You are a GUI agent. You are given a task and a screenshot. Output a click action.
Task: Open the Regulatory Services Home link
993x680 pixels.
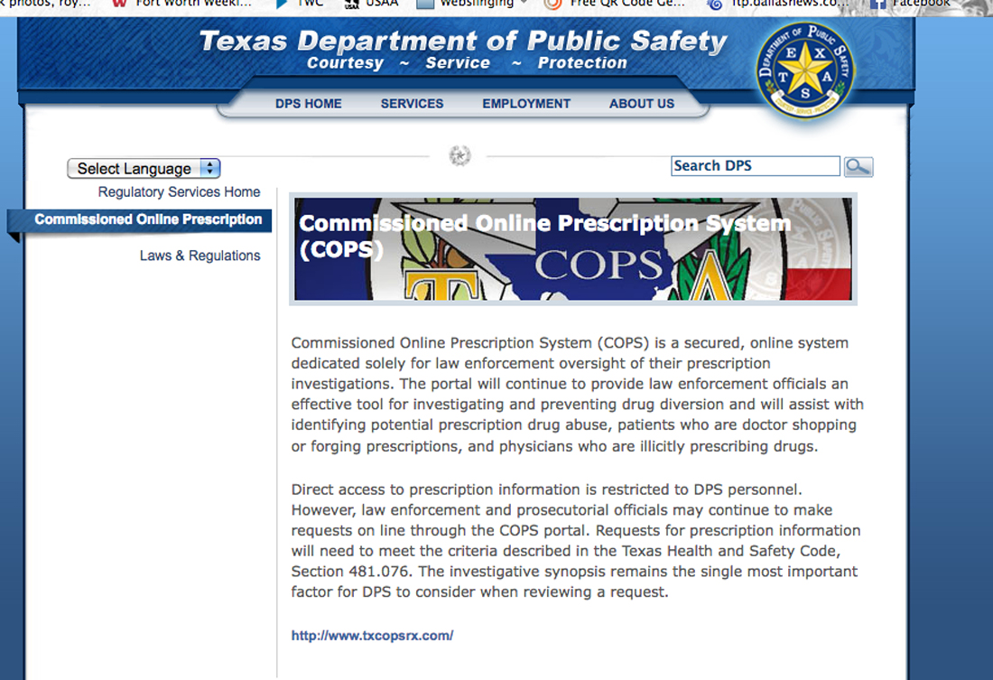(179, 192)
